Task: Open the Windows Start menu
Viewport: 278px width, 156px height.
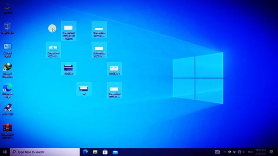Action: (x=5, y=152)
